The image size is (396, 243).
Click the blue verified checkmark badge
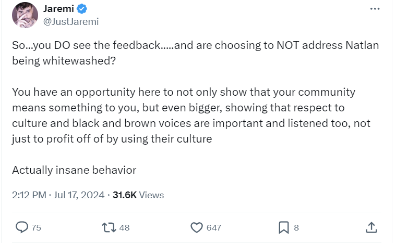[82, 9]
